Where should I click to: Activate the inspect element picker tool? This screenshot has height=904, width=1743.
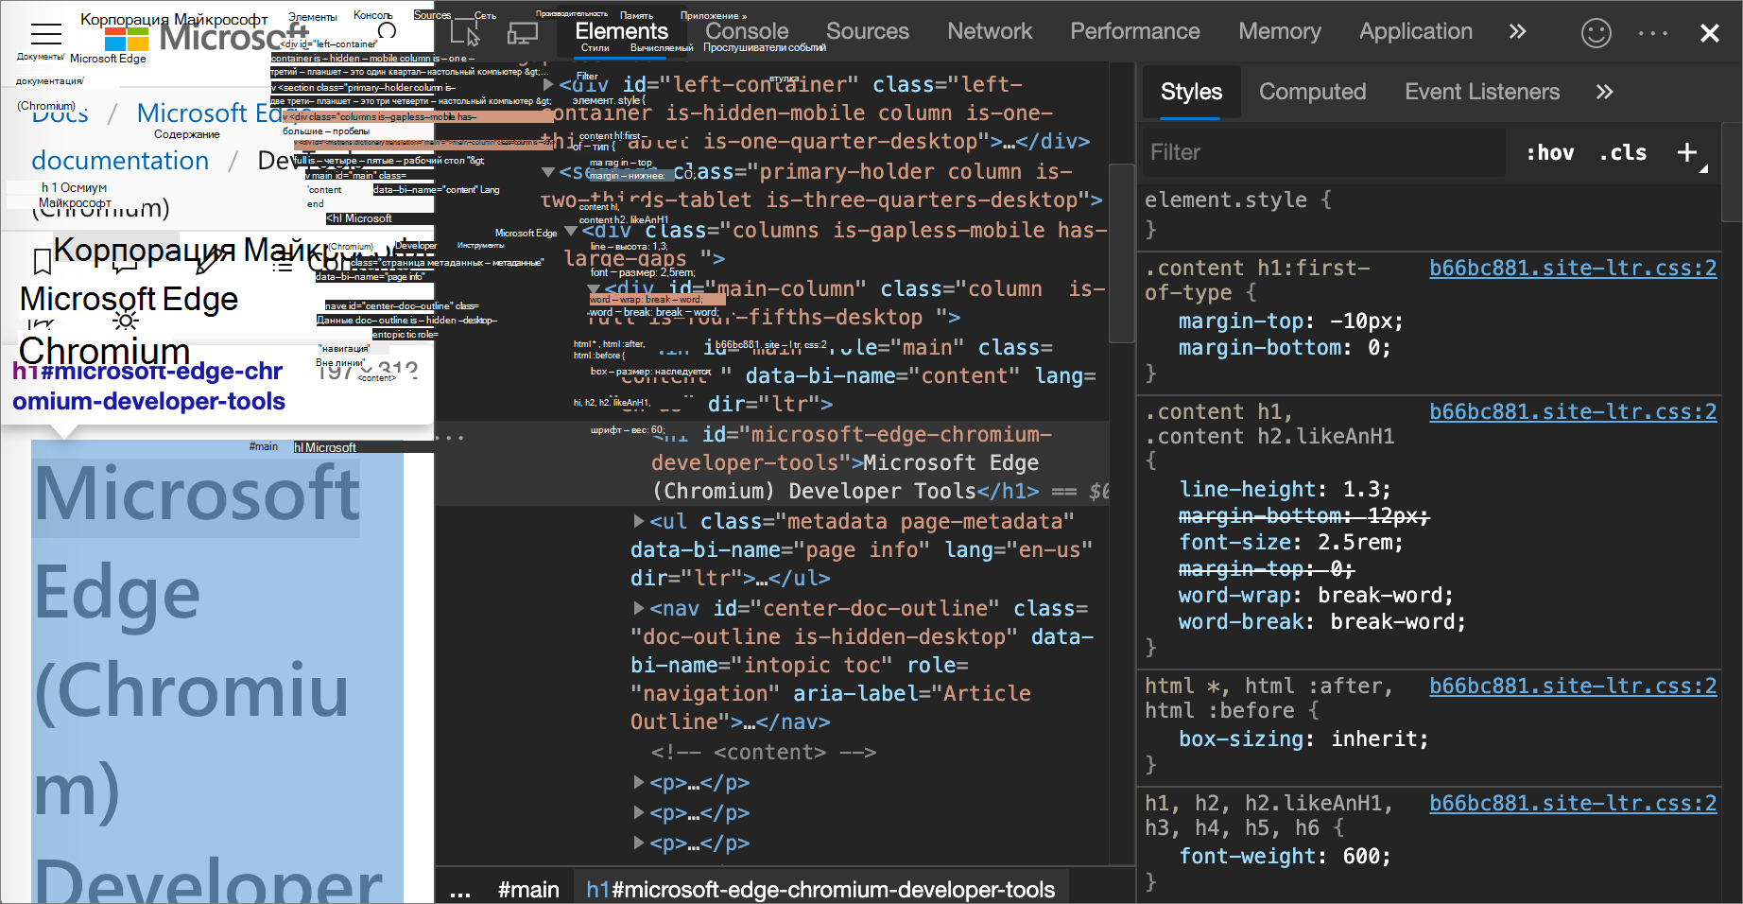pos(465,32)
